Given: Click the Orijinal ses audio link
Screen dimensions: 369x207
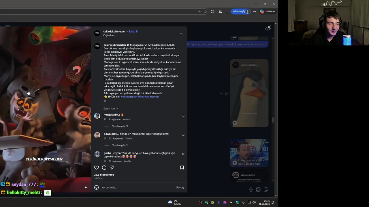Looking at the screenshot, I should 109,35.
